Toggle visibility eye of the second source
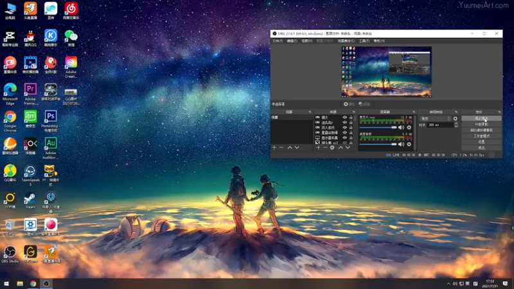The height and width of the screenshot is (289, 514). pyautogui.click(x=344, y=122)
